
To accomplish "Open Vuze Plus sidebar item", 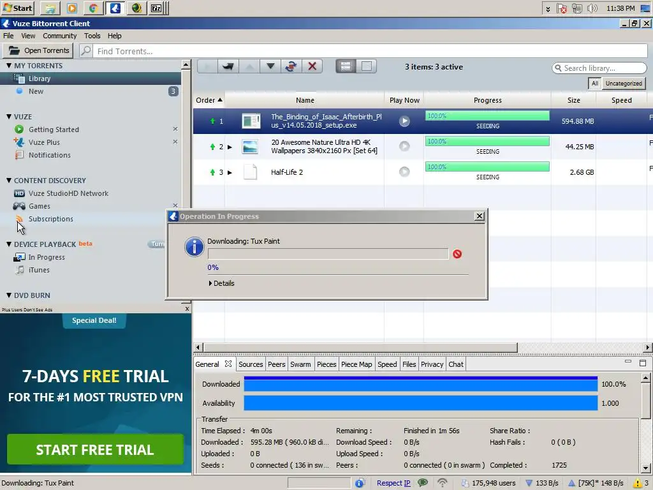I will coord(44,142).
